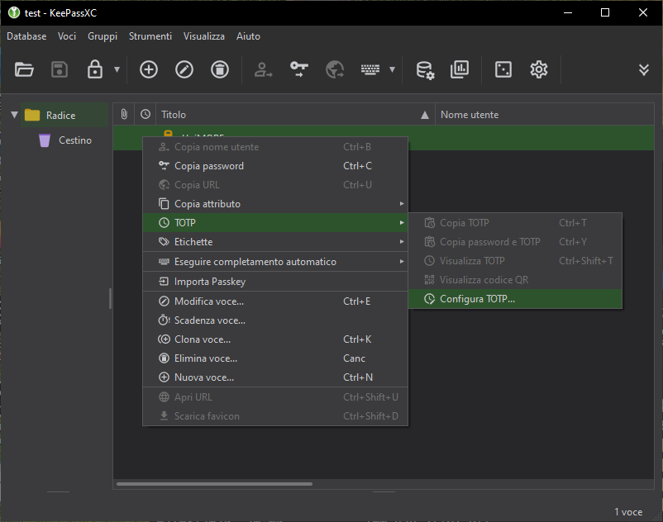
Task: Click the lock database icon
Action: point(95,69)
